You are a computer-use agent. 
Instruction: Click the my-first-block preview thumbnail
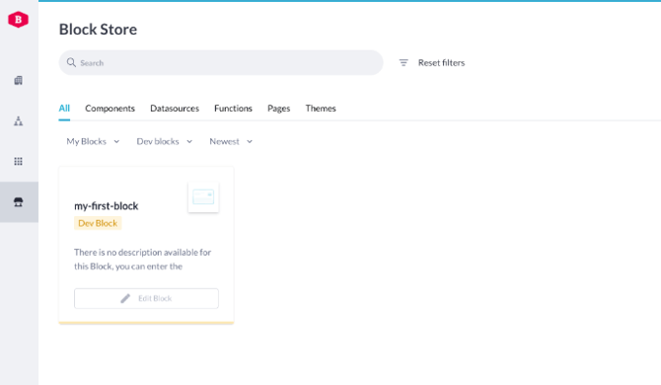203,196
